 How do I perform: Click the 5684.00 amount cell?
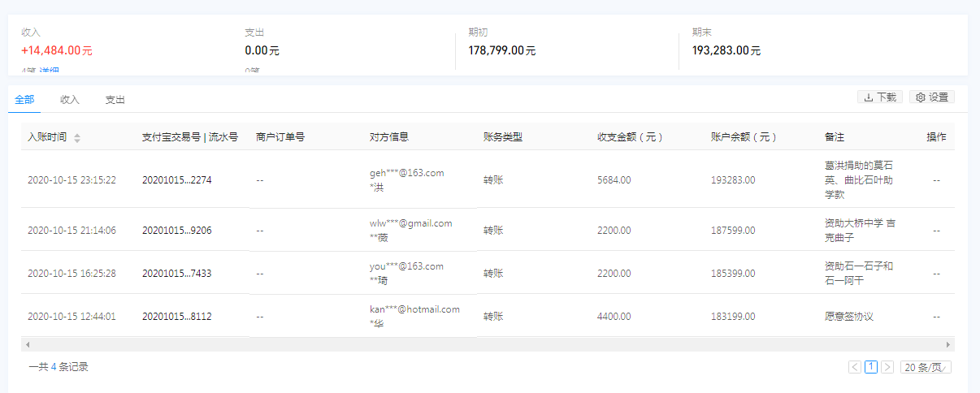tap(614, 180)
